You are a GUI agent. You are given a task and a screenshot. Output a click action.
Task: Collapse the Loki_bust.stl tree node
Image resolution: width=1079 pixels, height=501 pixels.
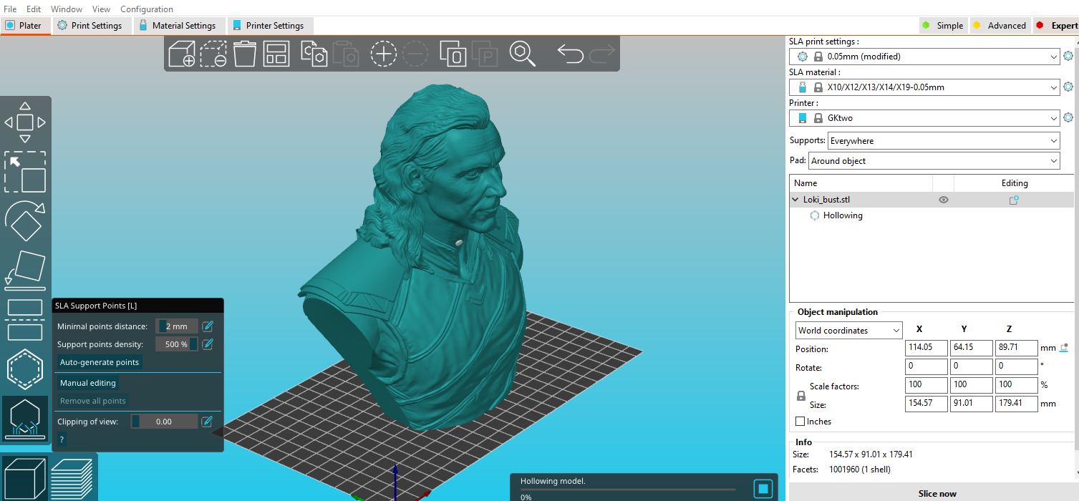click(x=795, y=200)
